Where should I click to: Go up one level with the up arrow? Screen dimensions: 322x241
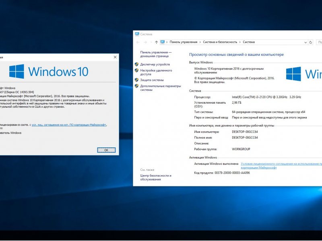(156, 42)
